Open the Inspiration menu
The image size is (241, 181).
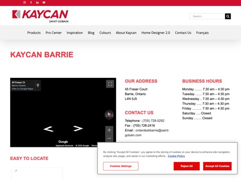(x=75, y=33)
